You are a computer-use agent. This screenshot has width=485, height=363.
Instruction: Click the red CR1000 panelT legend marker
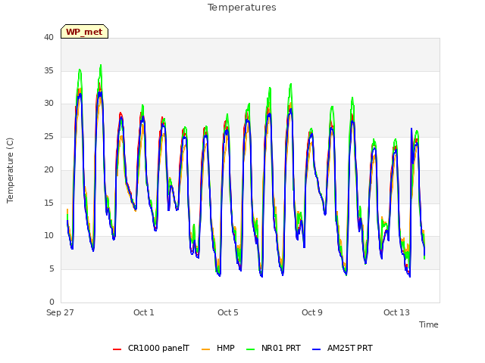point(117,349)
